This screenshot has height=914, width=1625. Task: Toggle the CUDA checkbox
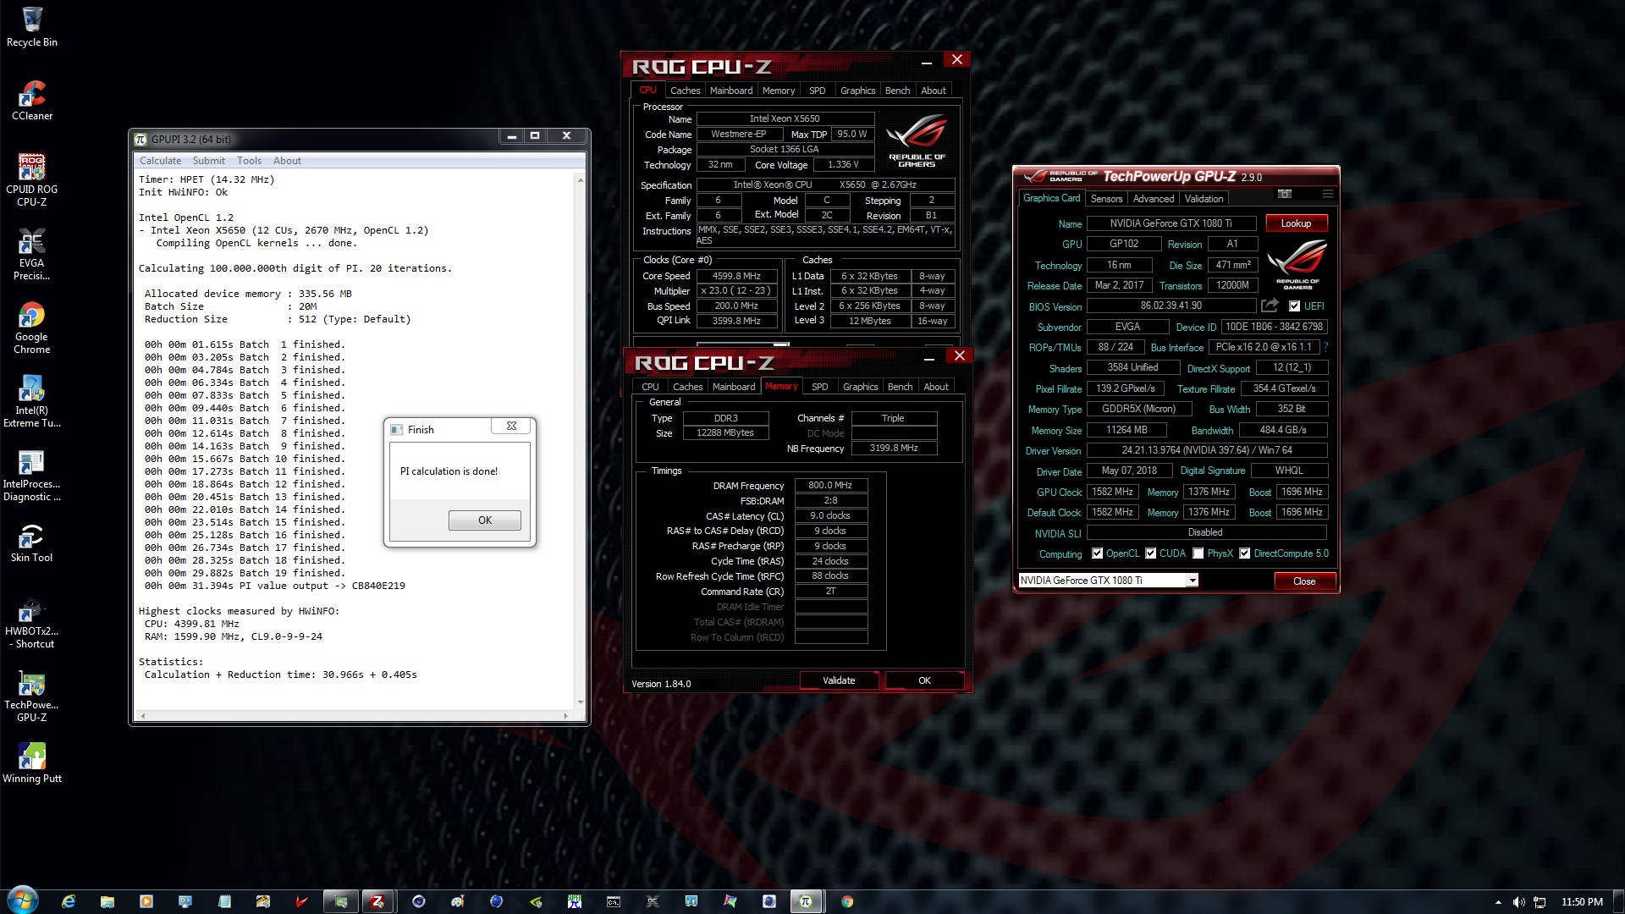[1151, 553]
